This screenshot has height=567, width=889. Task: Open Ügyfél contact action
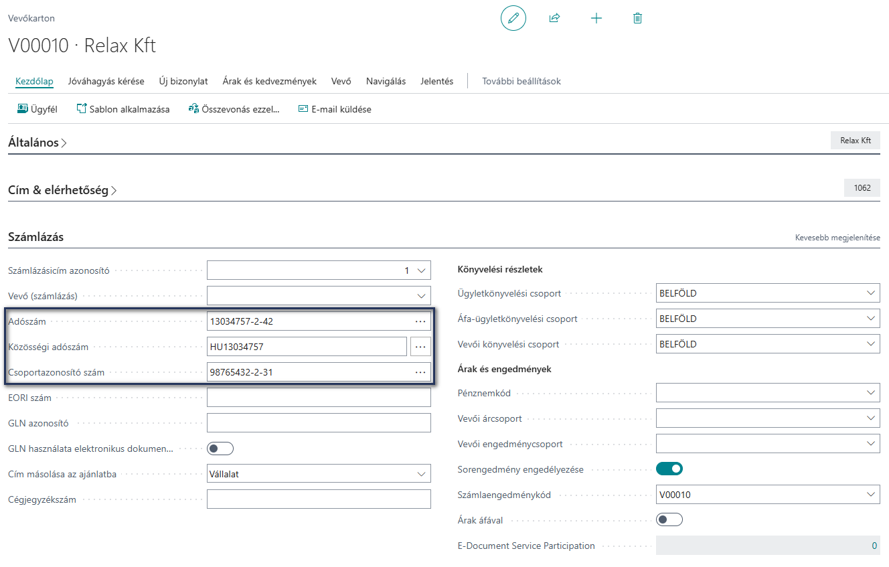pyautogui.click(x=37, y=109)
